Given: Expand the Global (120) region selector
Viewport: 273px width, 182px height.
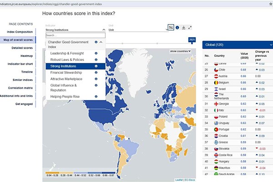Looking at the screenshot, I should (238, 45).
